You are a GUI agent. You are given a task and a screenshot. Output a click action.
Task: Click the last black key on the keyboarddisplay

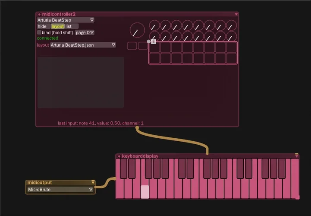(x=282, y=168)
